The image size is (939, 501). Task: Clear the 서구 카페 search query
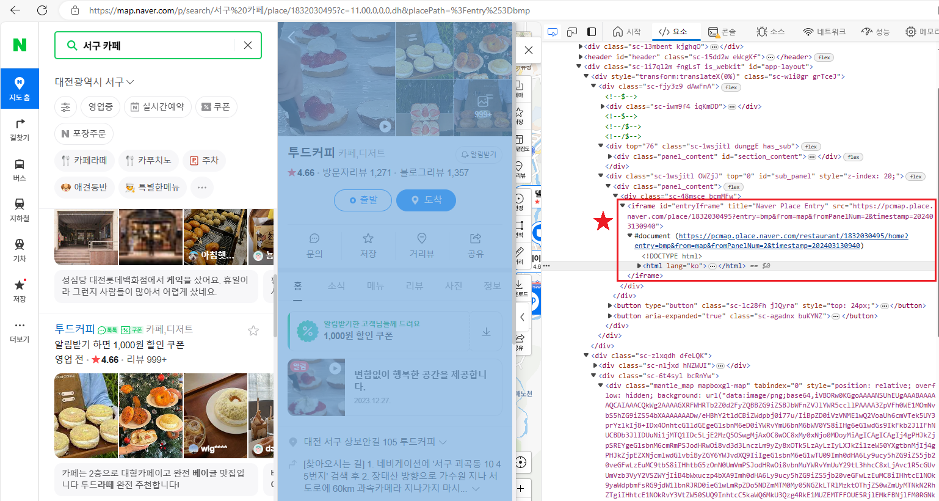pos(248,45)
